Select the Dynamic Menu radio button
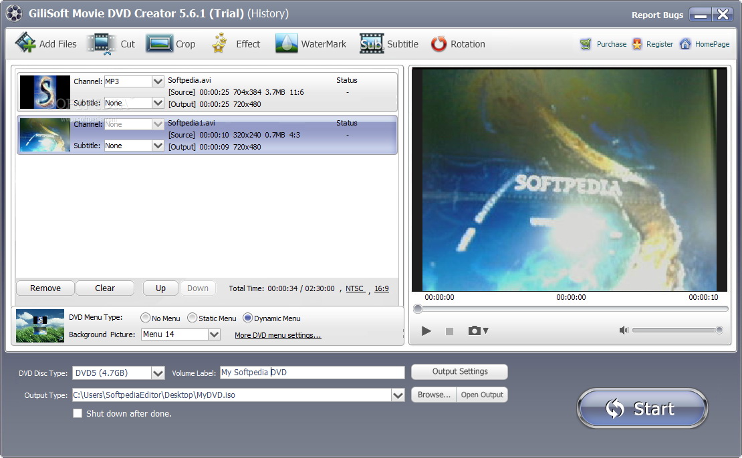The height and width of the screenshot is (458, 742). 247,318
